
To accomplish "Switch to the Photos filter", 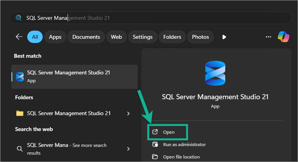I will [200, 37].
